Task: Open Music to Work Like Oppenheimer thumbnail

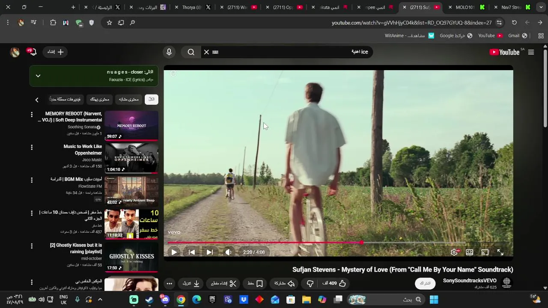Action: [x=131, y=159]
